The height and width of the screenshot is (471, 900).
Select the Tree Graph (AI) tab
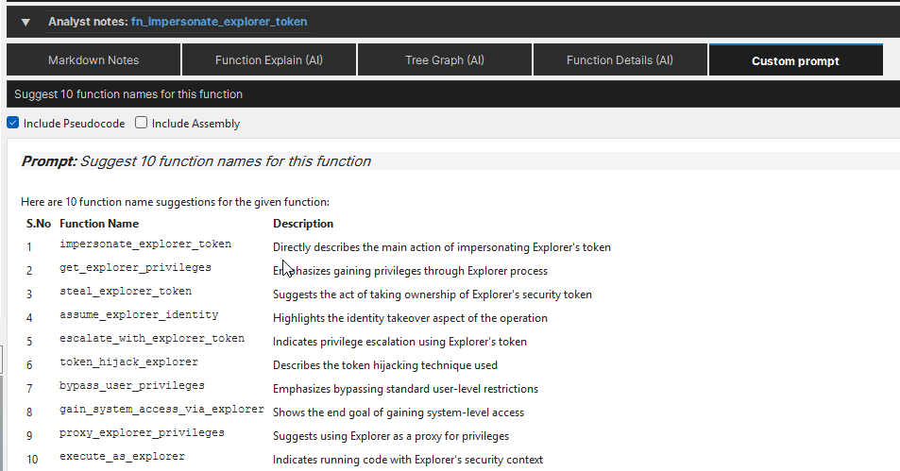(x=444, y=60)
